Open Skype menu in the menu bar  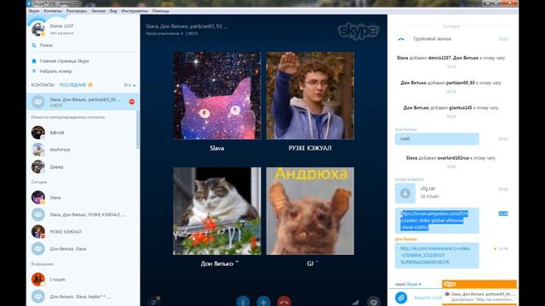[x=34, y=11]
